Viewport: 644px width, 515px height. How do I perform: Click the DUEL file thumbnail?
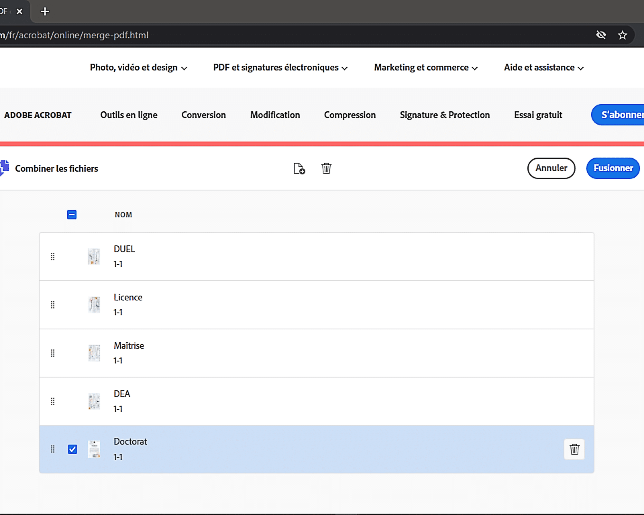(x=94, y=257)
